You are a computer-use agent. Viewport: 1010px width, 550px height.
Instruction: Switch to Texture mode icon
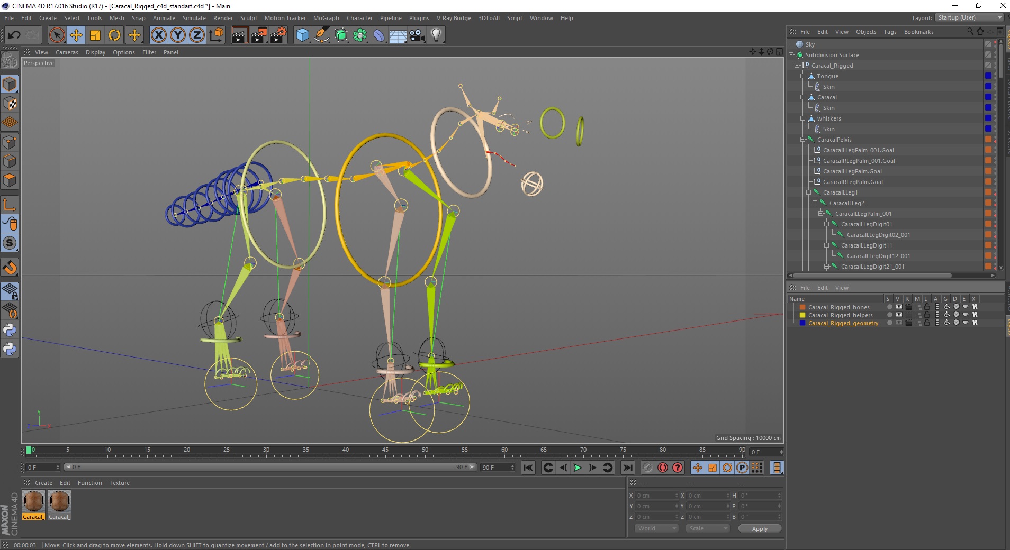(10, 104)
